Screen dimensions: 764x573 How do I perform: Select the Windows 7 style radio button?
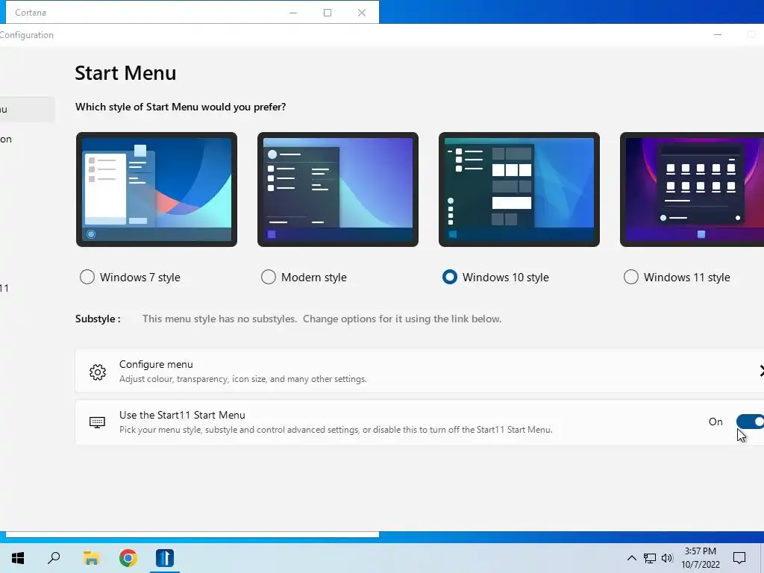(x=87, y=278)
